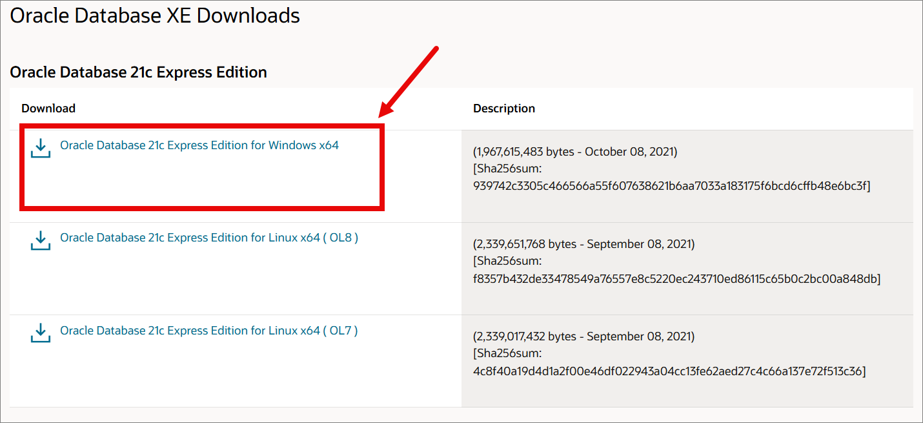
Task: Click the download icon for Linux x64 OL8
Action: (41, 240)
